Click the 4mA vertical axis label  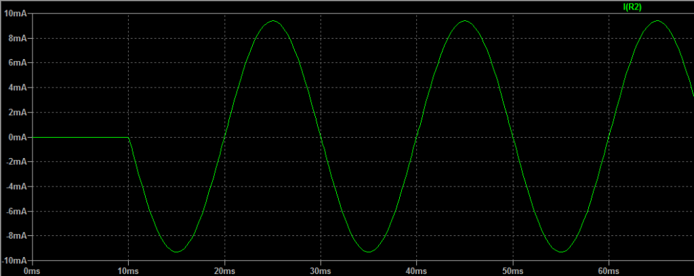coord(17,87)
